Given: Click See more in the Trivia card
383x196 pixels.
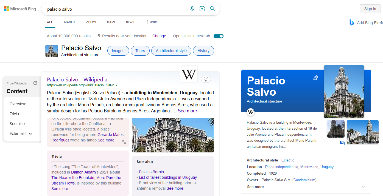Looking at the screenshot, I should [x=60, y=189].
